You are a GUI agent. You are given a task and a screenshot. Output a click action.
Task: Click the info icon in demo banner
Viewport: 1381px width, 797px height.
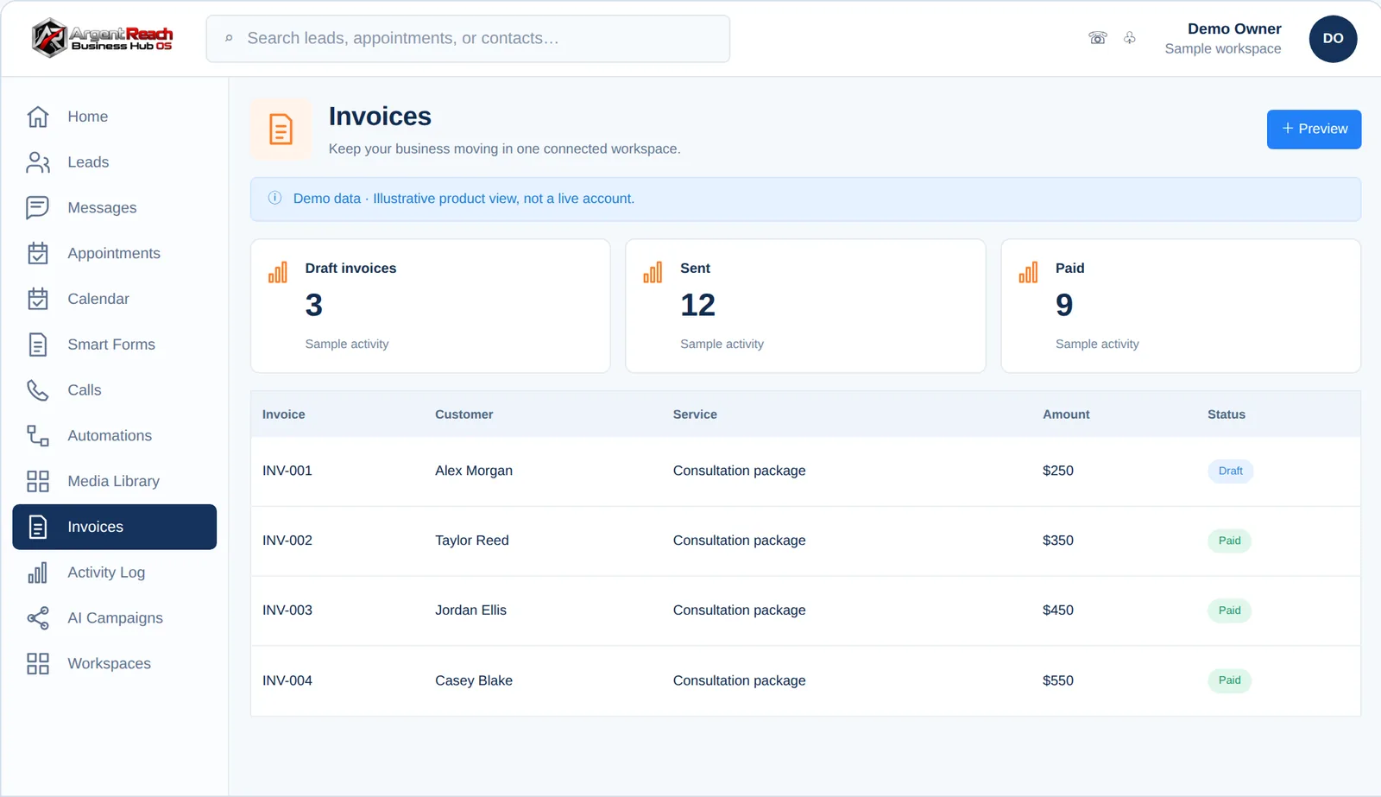point(274,198)
